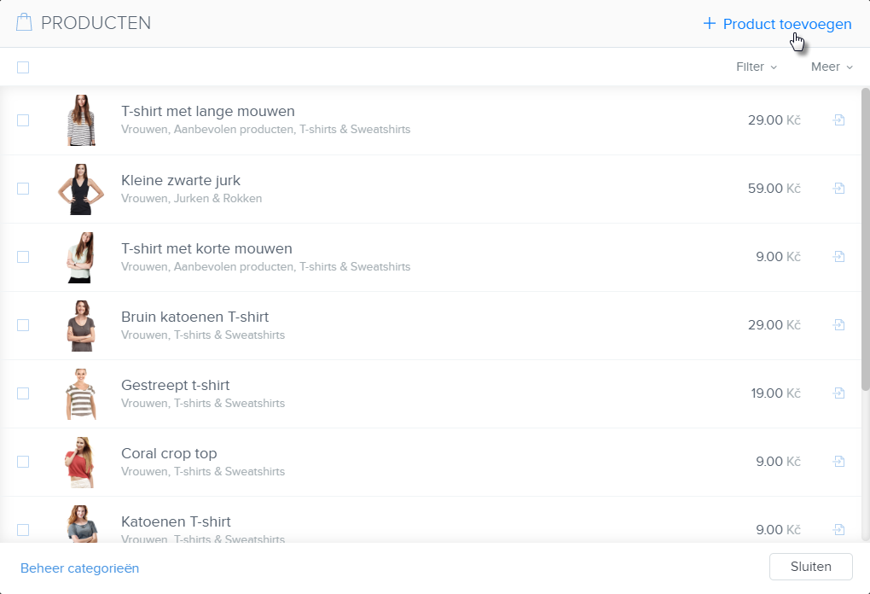Open page icon for Kleine zwarte jurk
Image resolution: width=870 pixels, height=594 pixels.
click(x=838, y=189)
